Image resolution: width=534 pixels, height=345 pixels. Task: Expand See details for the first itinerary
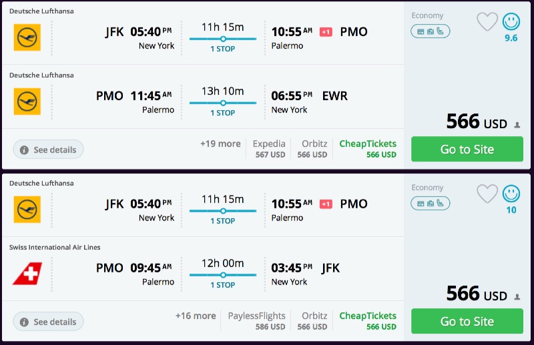coord(48,150)
